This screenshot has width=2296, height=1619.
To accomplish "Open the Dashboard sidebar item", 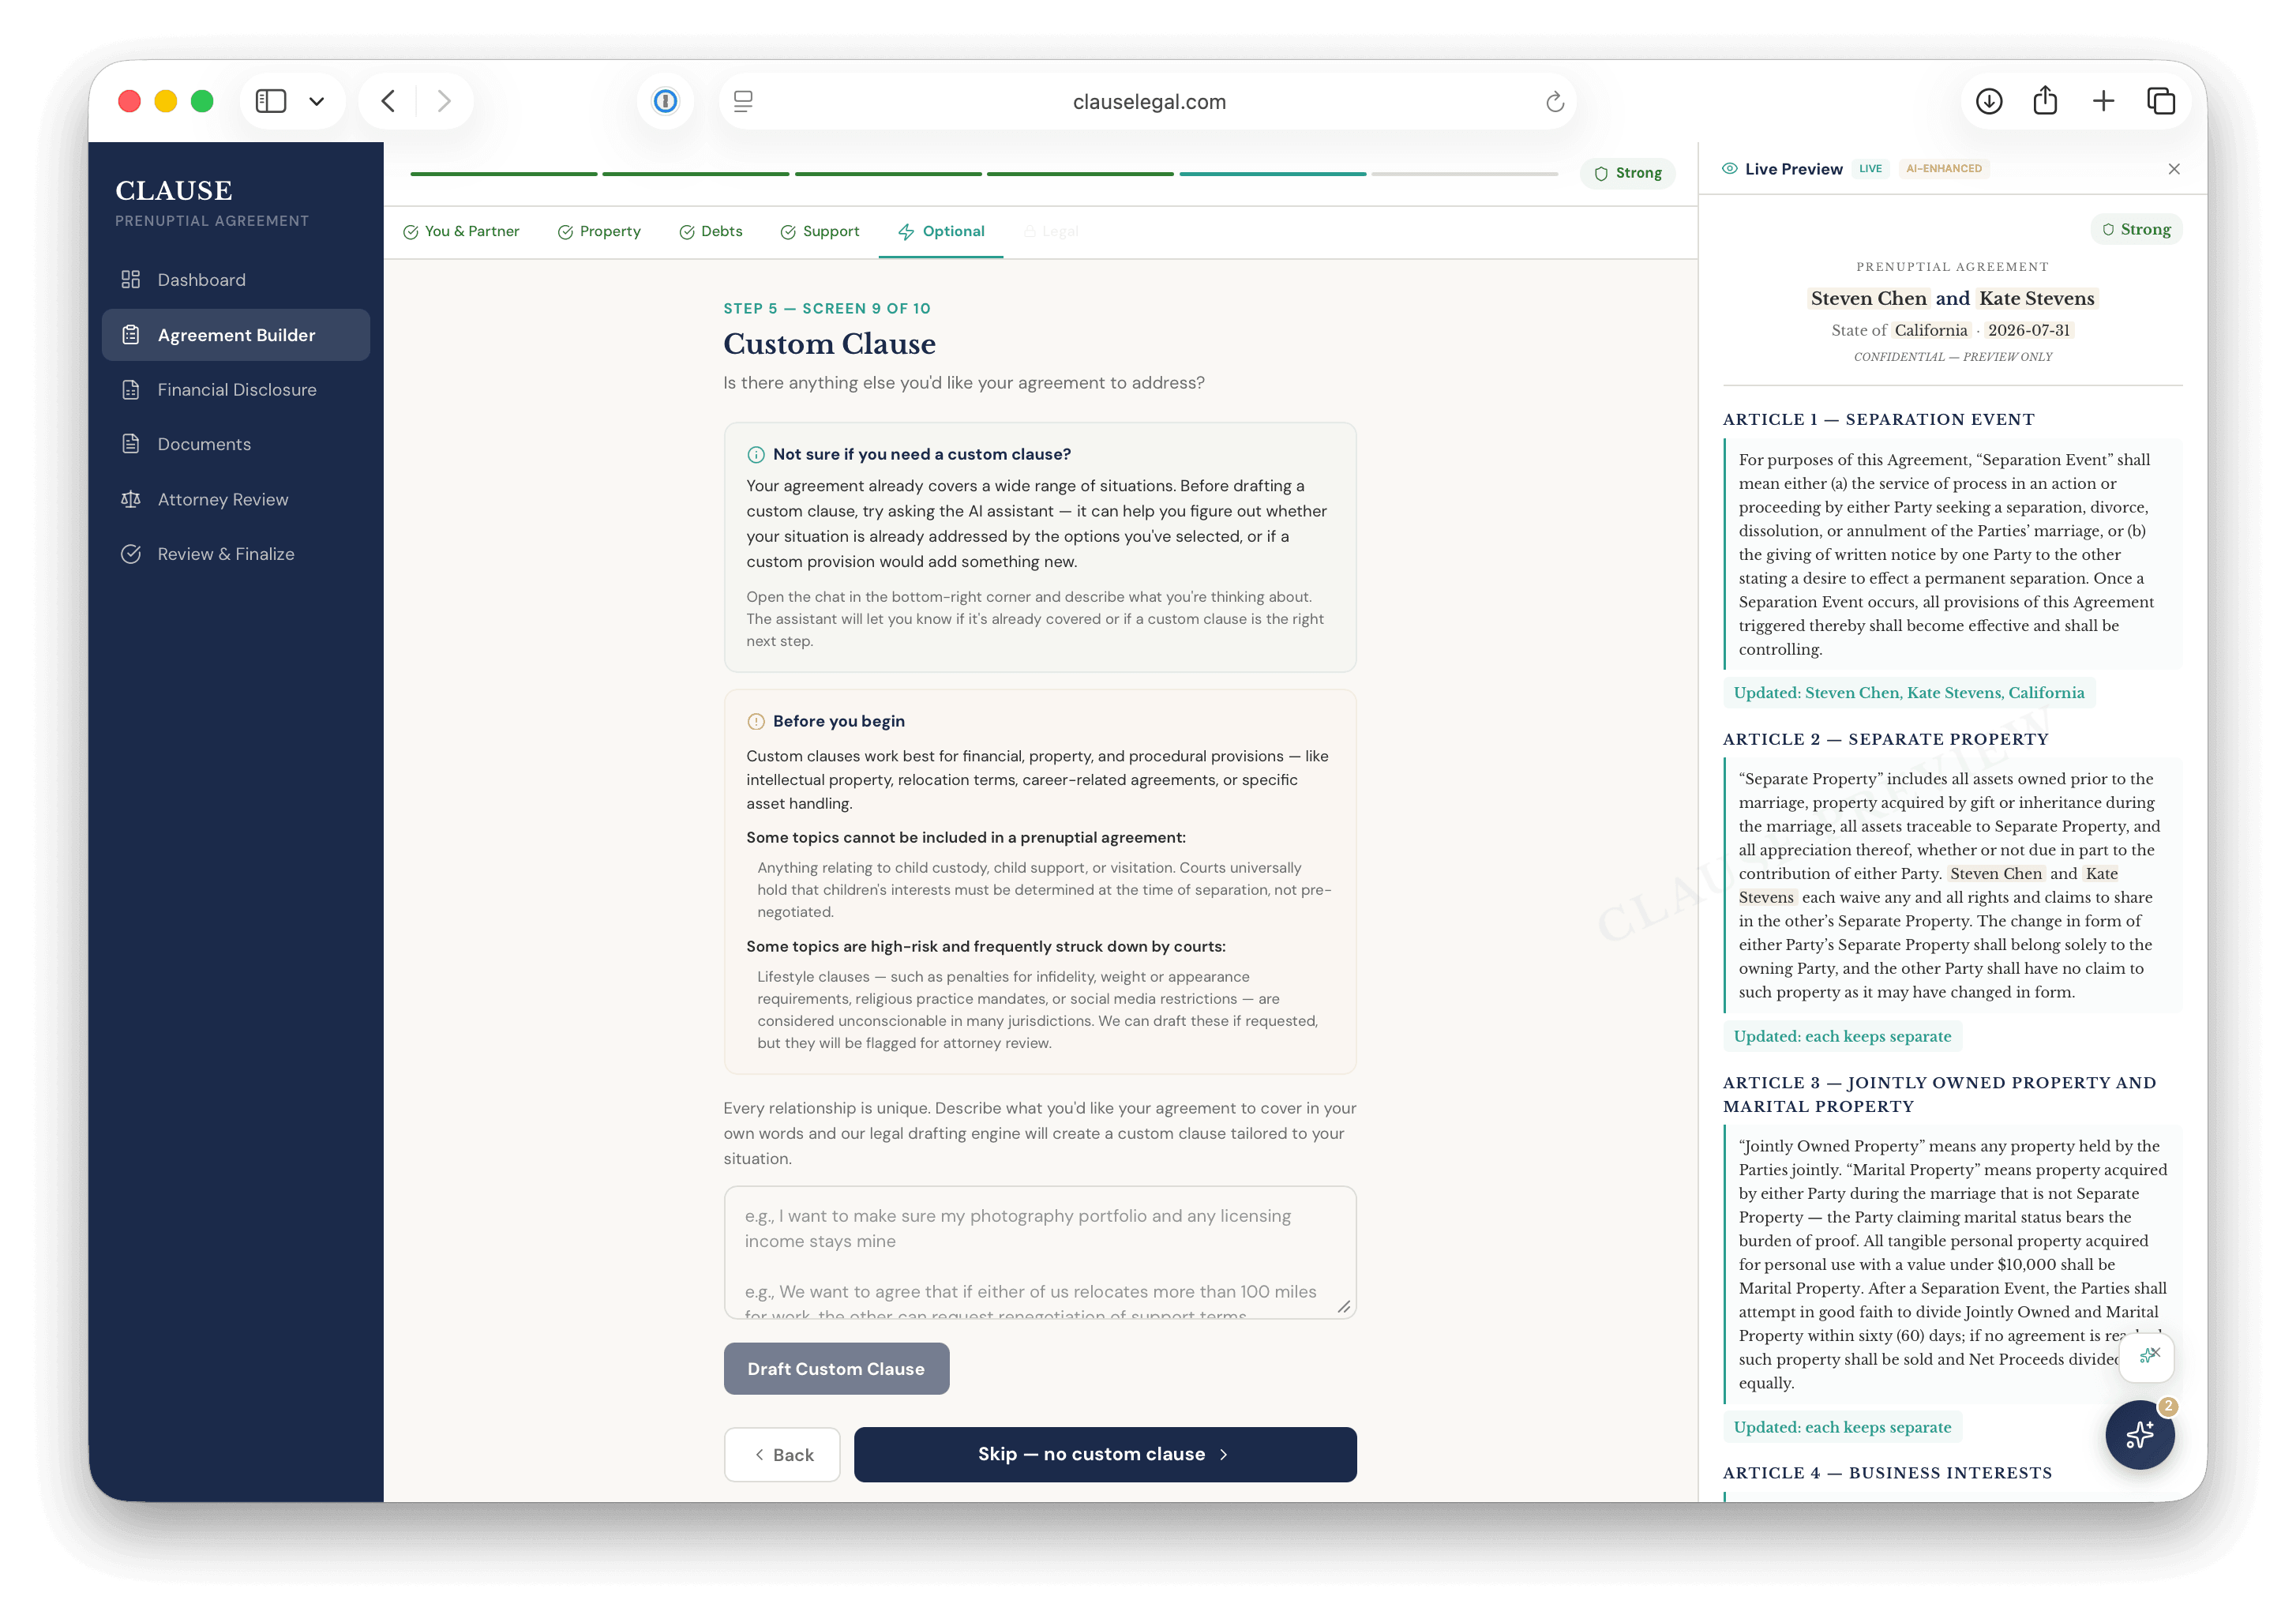I will (x=236, y=280).
